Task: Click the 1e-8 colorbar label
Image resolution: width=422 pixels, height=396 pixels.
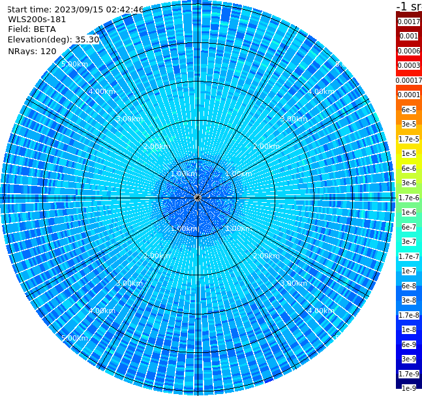Action: pyautogui.click(x=409, y=329)
